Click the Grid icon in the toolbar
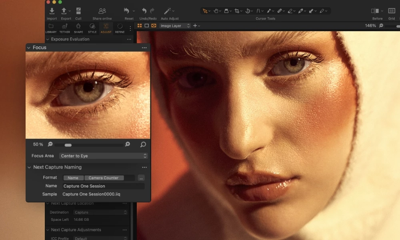 tap(391, 10)
